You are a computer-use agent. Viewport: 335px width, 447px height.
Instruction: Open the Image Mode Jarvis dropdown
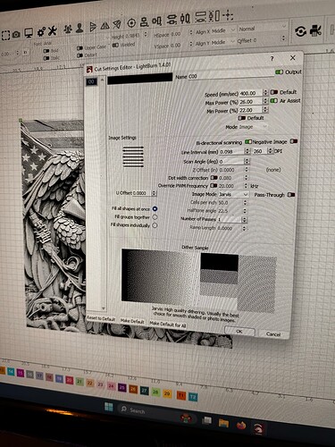click(x=233, y=194)
